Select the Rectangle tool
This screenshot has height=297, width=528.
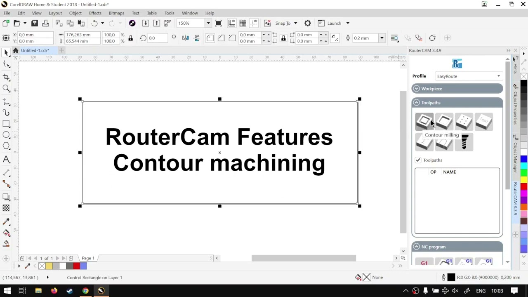[x=6, y=124]
